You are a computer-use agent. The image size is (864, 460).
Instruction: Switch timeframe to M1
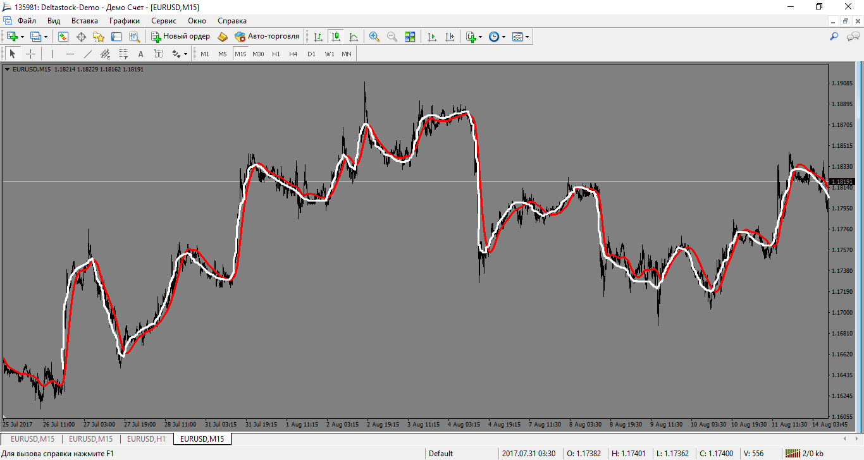(x=205, y=54)
